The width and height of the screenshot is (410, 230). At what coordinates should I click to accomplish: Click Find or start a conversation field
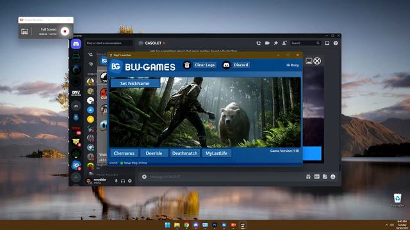click(109, 43)
